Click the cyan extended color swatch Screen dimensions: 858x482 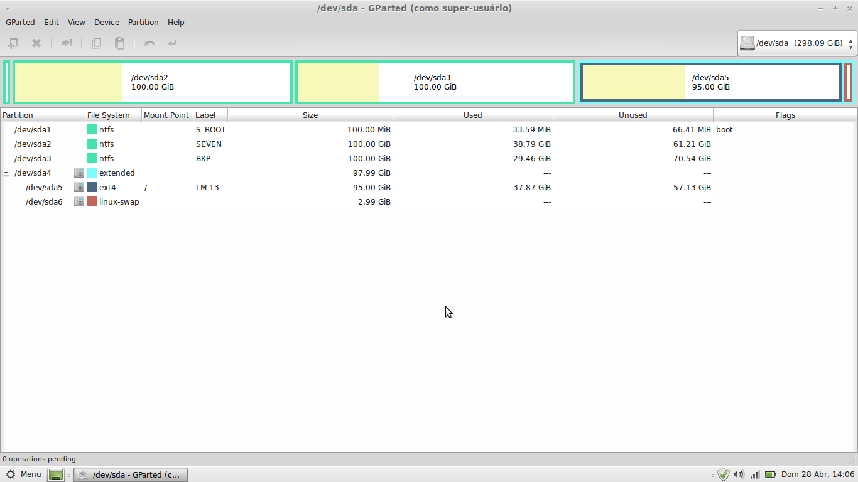[92, 173]
